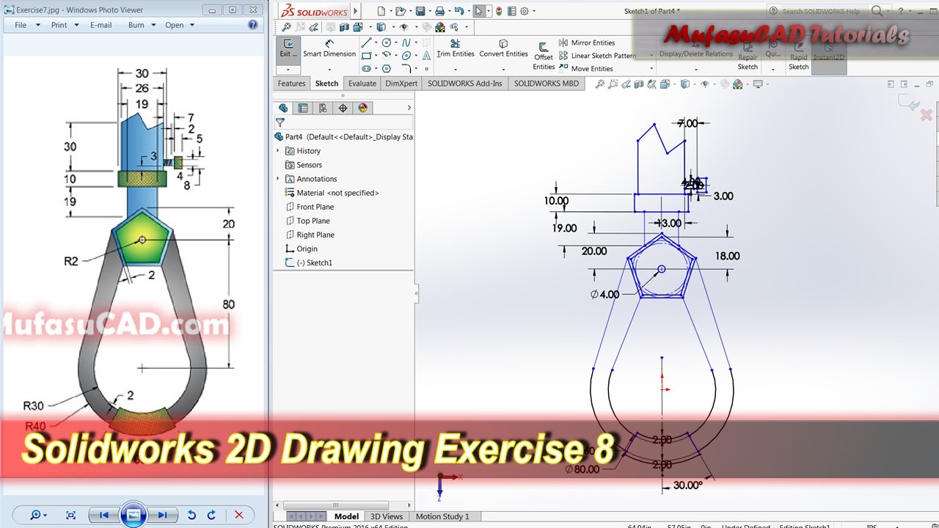939x528 pixels.
Task: Click the Linear Sketch Pattern button
Action: (597, 56)
